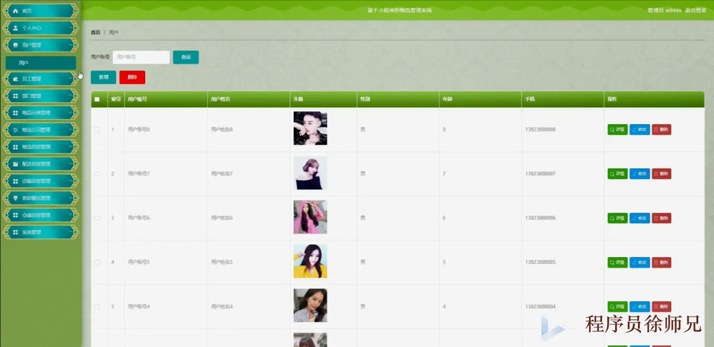Viewport: 714px width, 347px height.
Task: Click the icon beside 用户管理 in sidebar
Action: pyautogui.click(x=16, y=45)
